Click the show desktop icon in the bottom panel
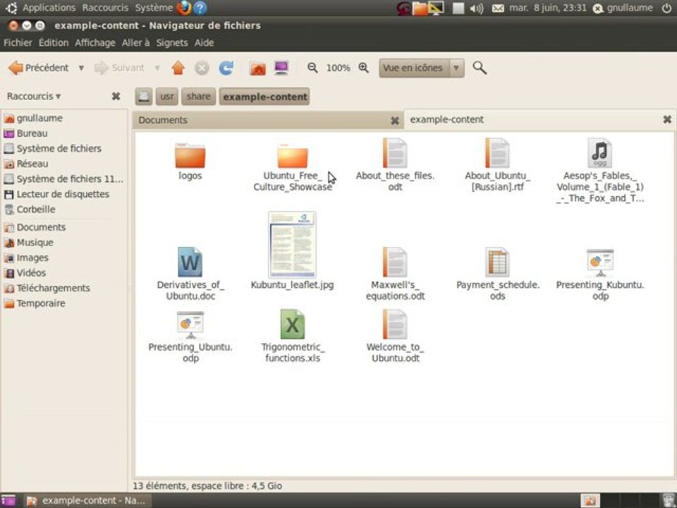The height and width of the screenshot is (508, 677). click(8, 500)
